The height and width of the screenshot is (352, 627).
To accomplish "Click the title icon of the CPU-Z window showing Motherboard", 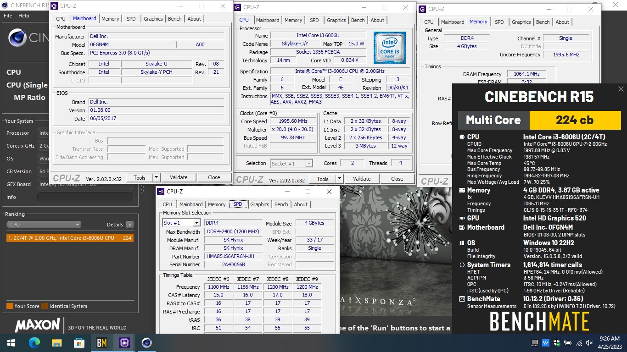I will click(x=54, y=6).
